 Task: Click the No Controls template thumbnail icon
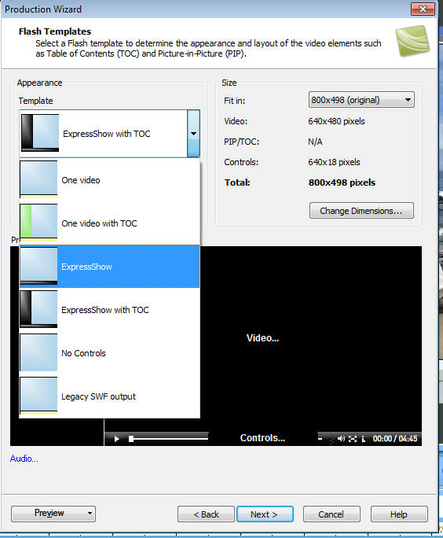[x=38, y=352]
